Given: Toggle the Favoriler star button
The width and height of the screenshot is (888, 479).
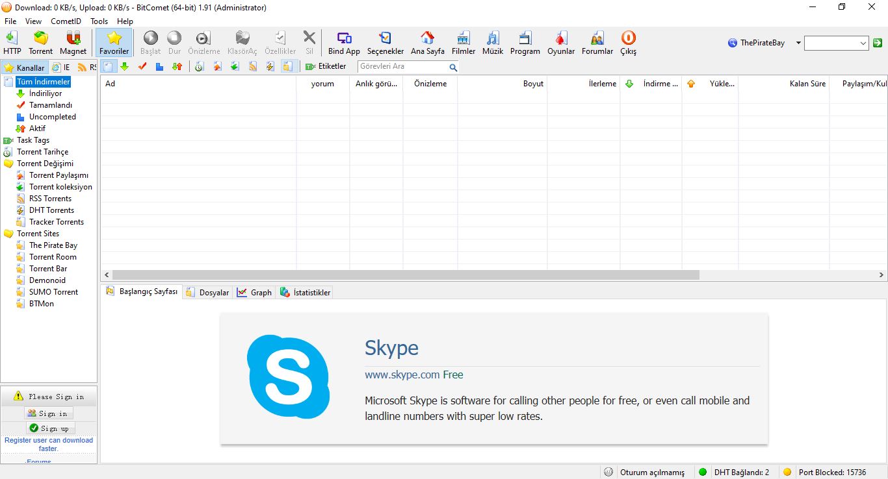Looking at the screenshot, I should 114,42.
